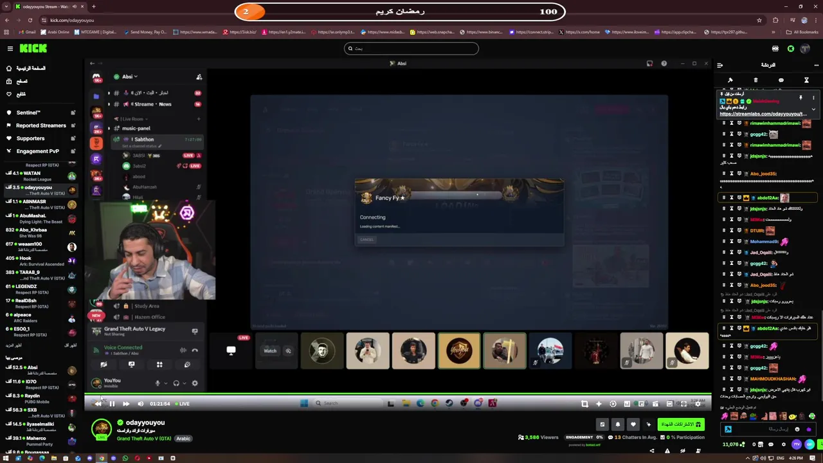This screenshot has height=463, width=823.
Task: Click the Engagement PvP external-link icon
Action: click(x=73, y=151)
